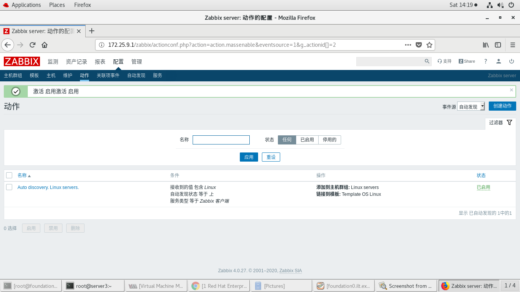520x292 pixels.
Task: Switch to the 自动发现 tab
Action: [x=136, y=75]
